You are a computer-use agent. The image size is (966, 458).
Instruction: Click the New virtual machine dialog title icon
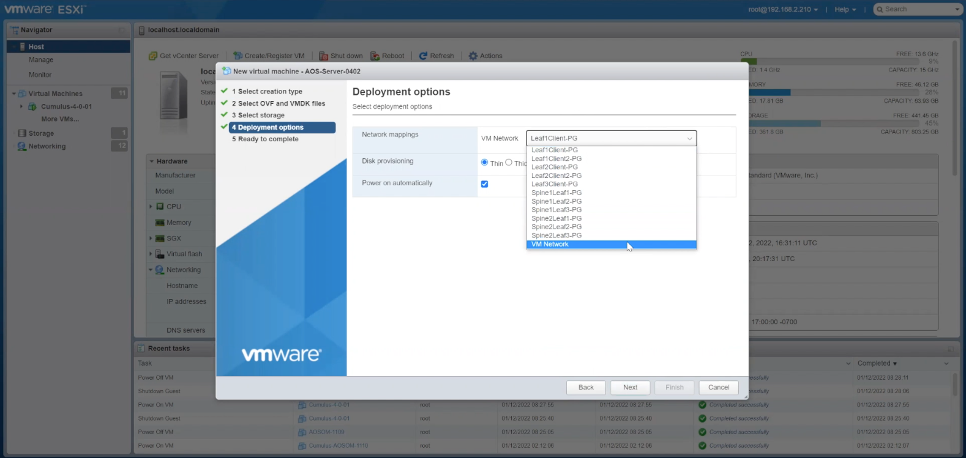coord(227,71)
